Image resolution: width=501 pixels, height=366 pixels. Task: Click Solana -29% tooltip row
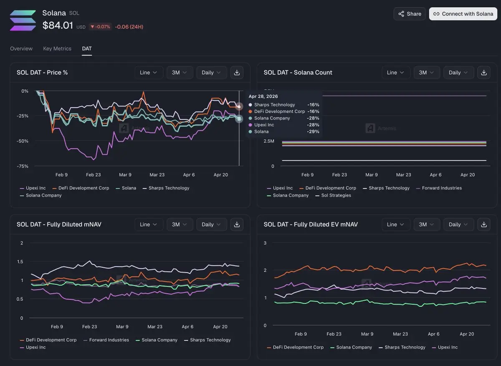tap(284, 131)
